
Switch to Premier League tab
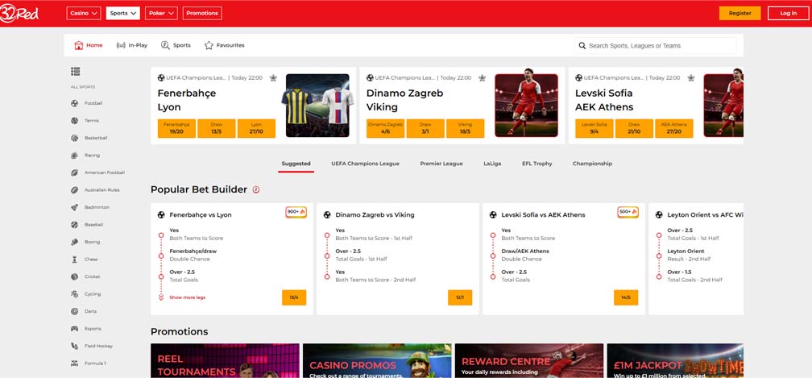[441, 164]
